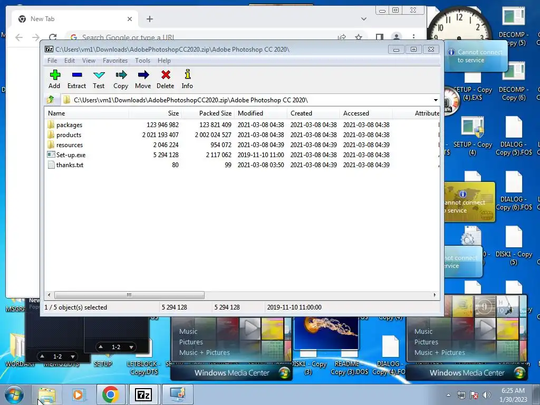This screenshot has width=540, height=405.
Task: Close the Chrome New Tab tab
Action: [x=130, y=19]
